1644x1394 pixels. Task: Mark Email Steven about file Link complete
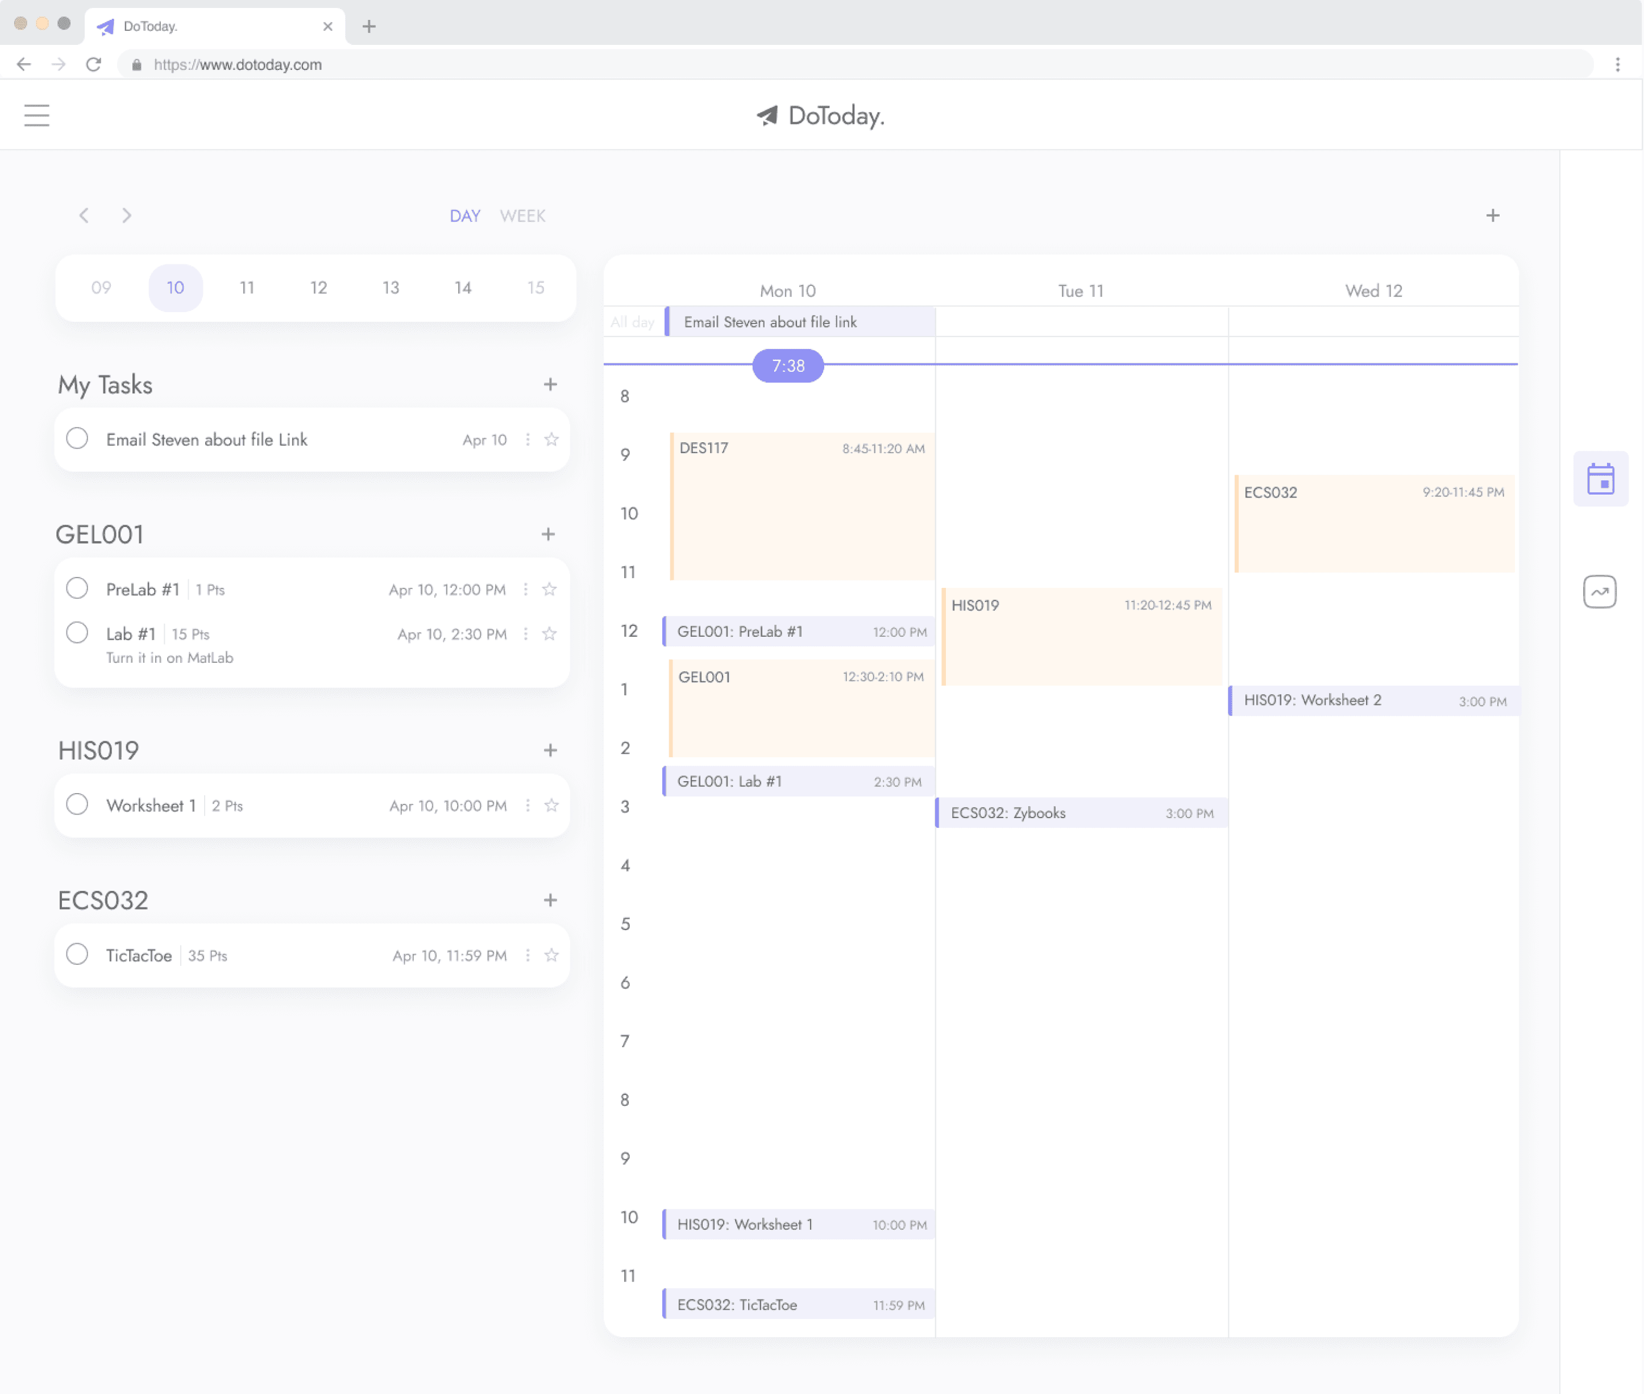tap(77, 438)
